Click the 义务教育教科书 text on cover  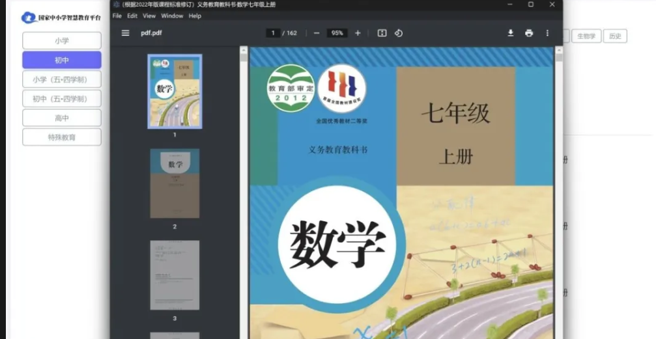click(338, 150)
